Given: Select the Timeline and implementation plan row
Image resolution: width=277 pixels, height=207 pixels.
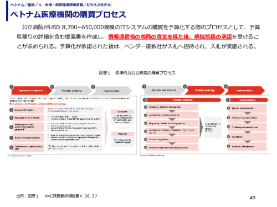Looking at the screenshot, I should [x=27, y=147].
